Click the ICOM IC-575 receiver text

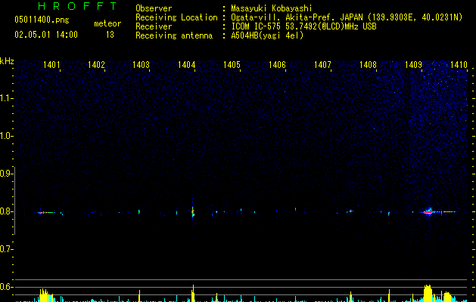[x=303, y=26]
